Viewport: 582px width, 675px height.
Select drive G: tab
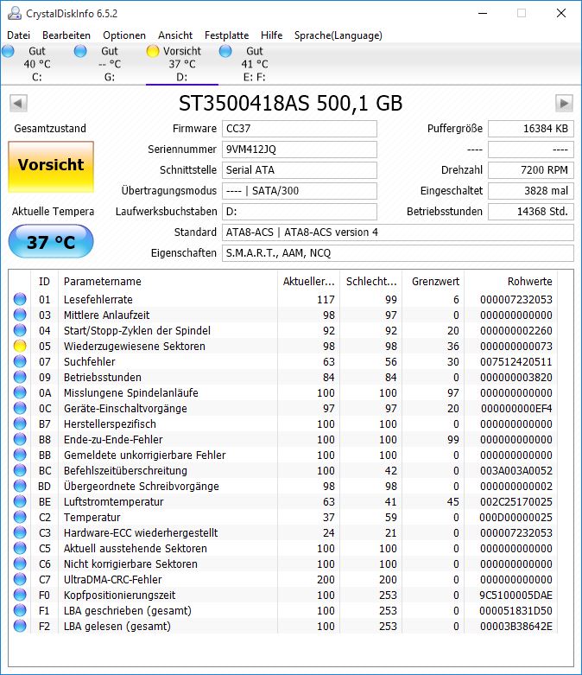click(110, 64)
